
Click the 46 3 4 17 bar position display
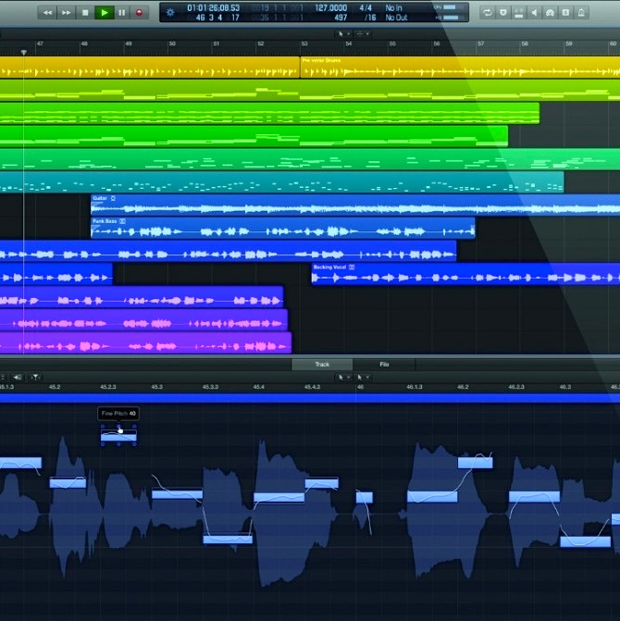tap(217, 18)
